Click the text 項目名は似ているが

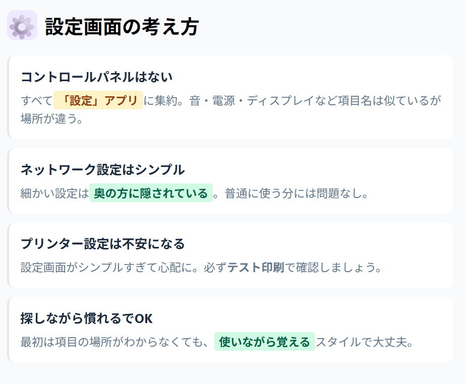391,100
